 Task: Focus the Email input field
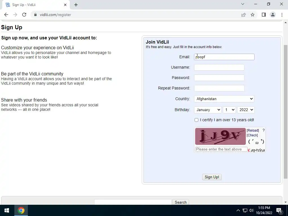point(224,57)
